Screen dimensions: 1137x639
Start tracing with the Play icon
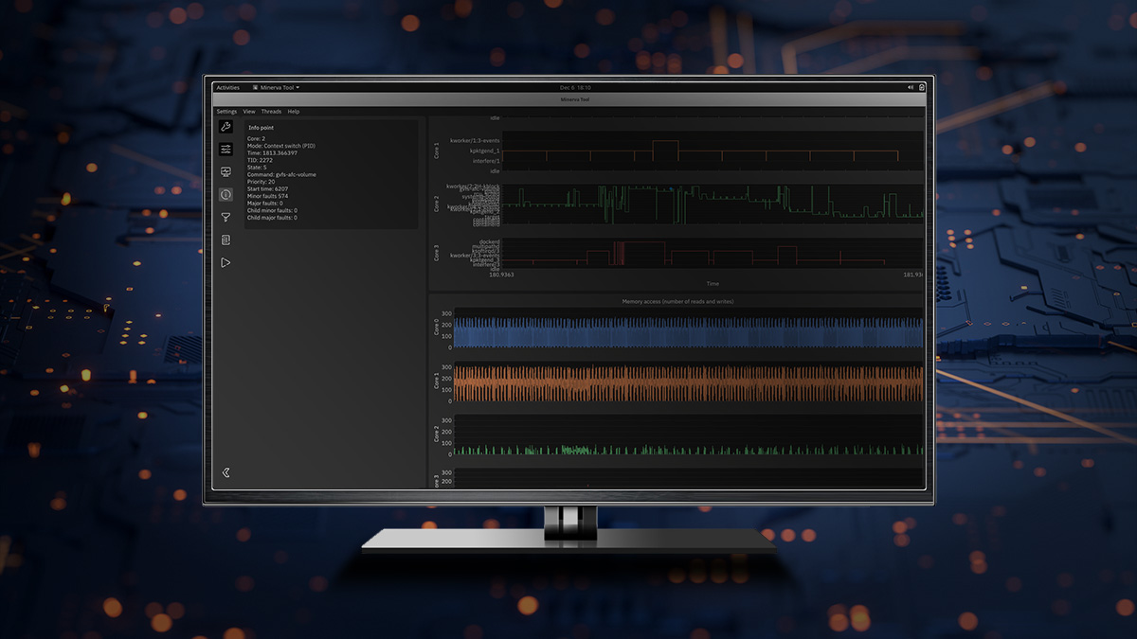click(226, 262)
